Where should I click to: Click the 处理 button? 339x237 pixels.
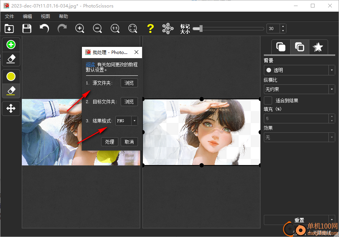(110, 142)
